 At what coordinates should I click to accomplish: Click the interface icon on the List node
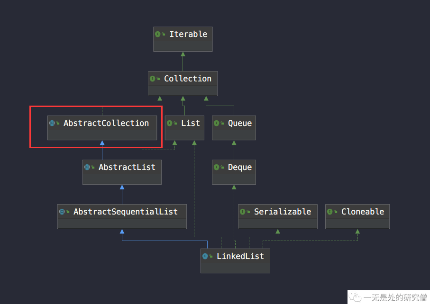coord(170,123)
